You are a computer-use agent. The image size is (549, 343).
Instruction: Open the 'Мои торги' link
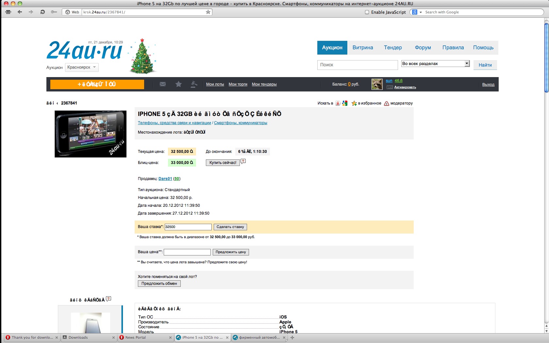[238, 84]
